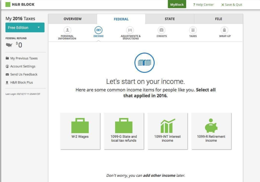Click the 'add other income' text
Image resolution: width=260 pixels, height=182 pixels.
coord(159,175)
